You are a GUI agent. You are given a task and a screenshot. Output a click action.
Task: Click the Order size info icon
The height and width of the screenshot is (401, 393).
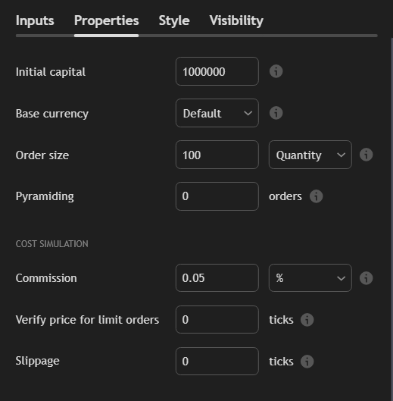click(x=366, y=155)
